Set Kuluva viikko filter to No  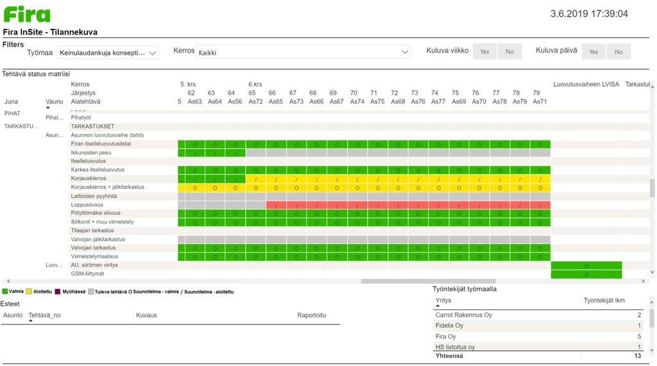pyautogui.click(x=509, y=51)
